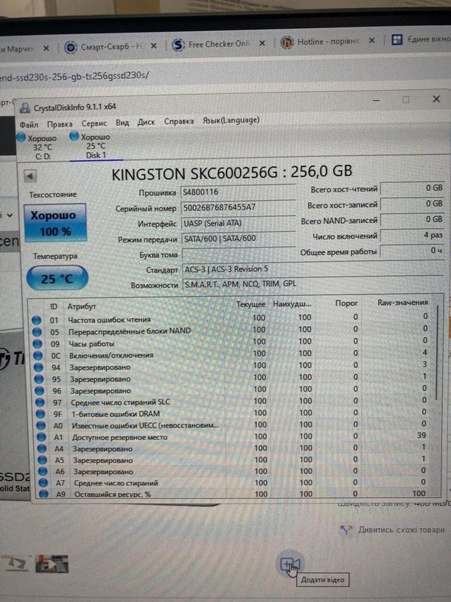451x602 pixels.
Task: Click the Порог column header
Action: pos(346,303)
